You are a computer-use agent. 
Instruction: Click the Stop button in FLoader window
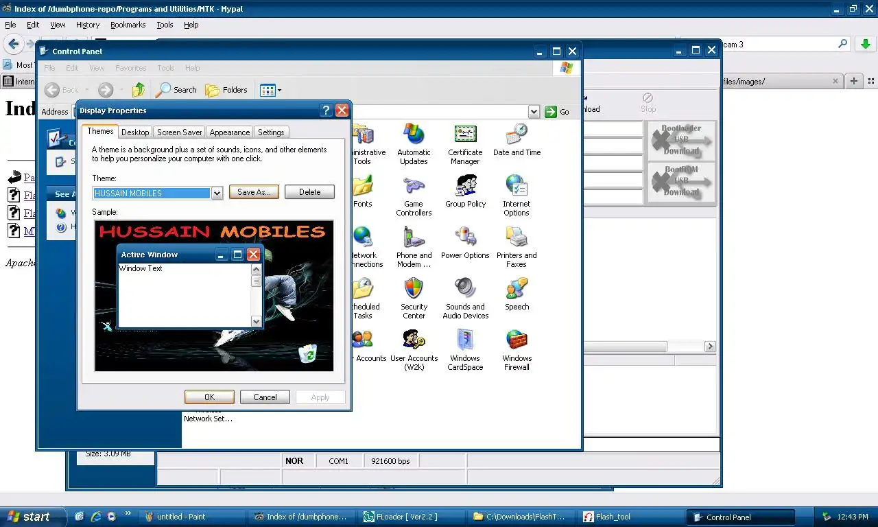pyautogui.click(x=648, y=103)
